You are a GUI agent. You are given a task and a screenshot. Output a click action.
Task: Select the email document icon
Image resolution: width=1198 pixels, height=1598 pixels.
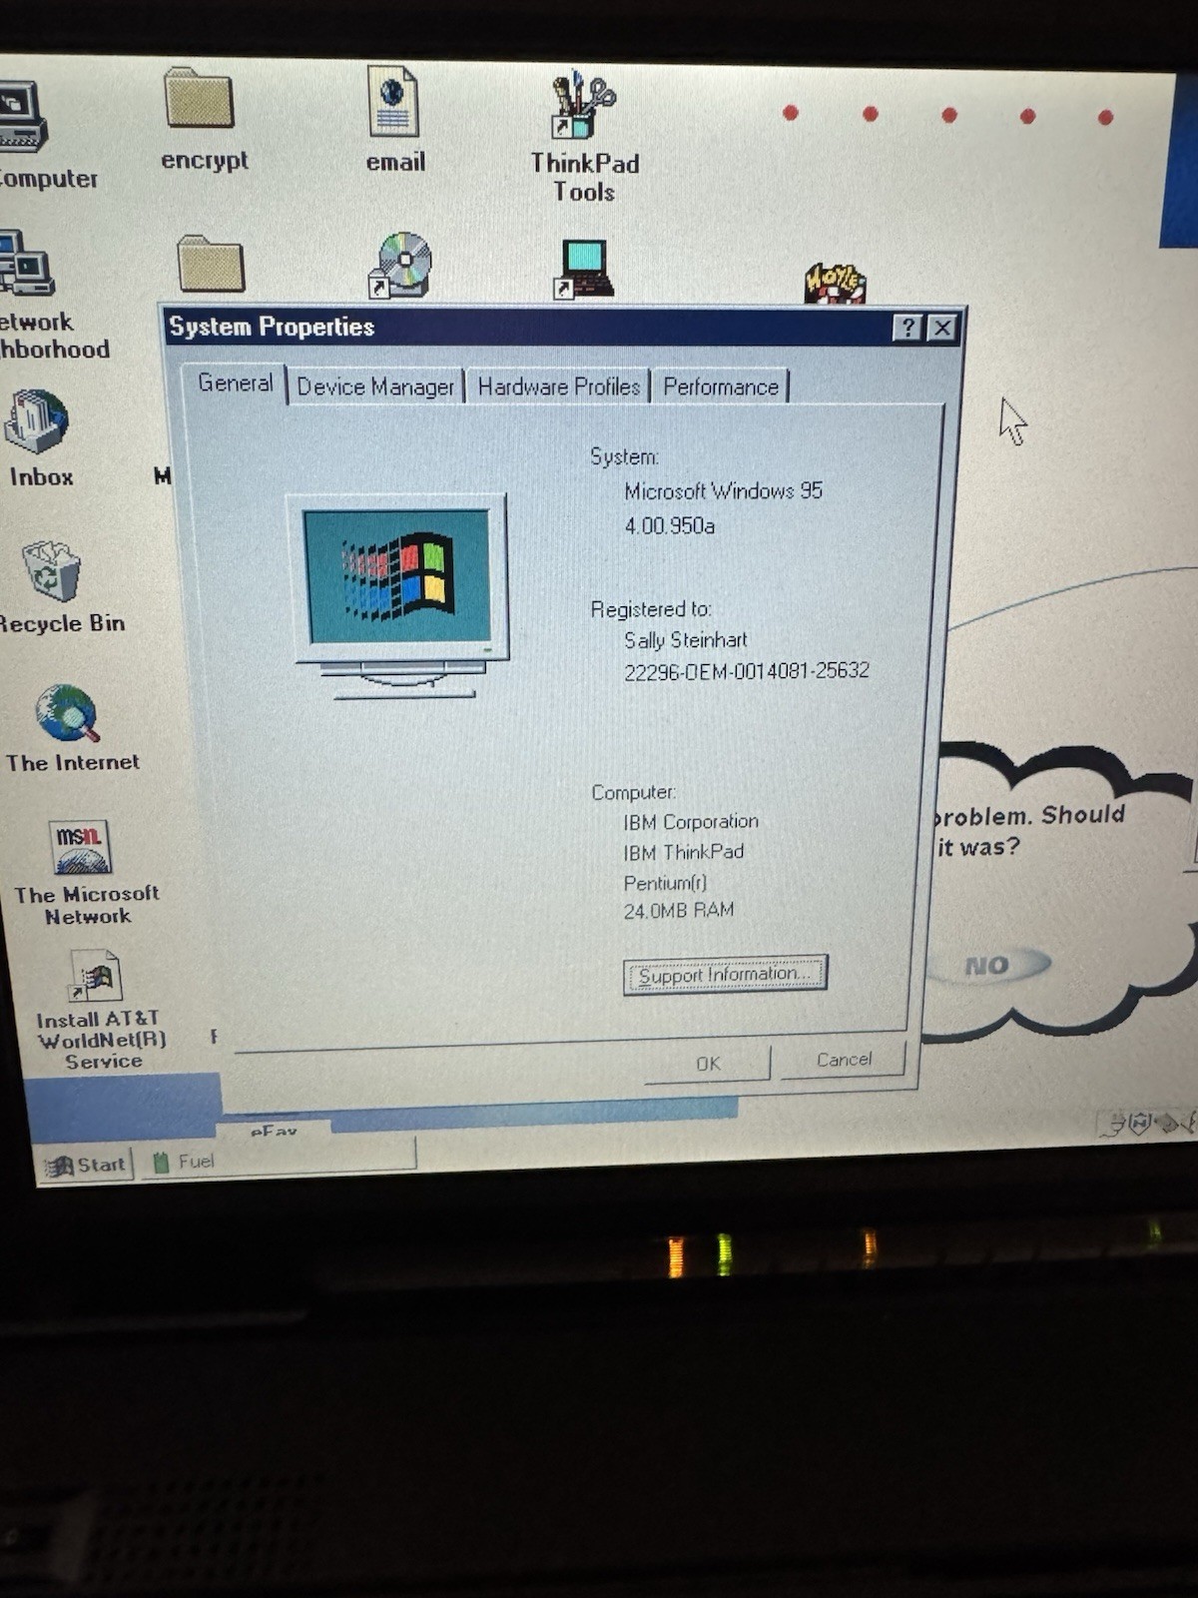tap(392, 100)
